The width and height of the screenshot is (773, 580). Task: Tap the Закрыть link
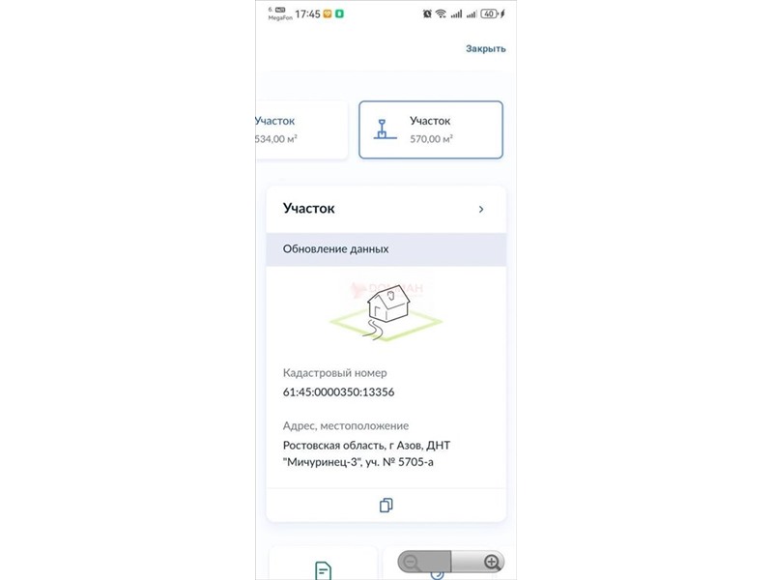point(486,48)
